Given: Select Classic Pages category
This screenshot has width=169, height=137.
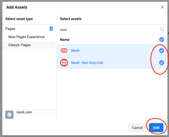Looking at the screenshot, I should click(29, 45).
